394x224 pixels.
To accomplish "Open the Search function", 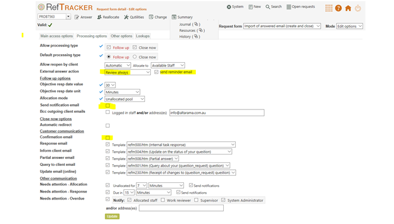I will tap(274, 7).
